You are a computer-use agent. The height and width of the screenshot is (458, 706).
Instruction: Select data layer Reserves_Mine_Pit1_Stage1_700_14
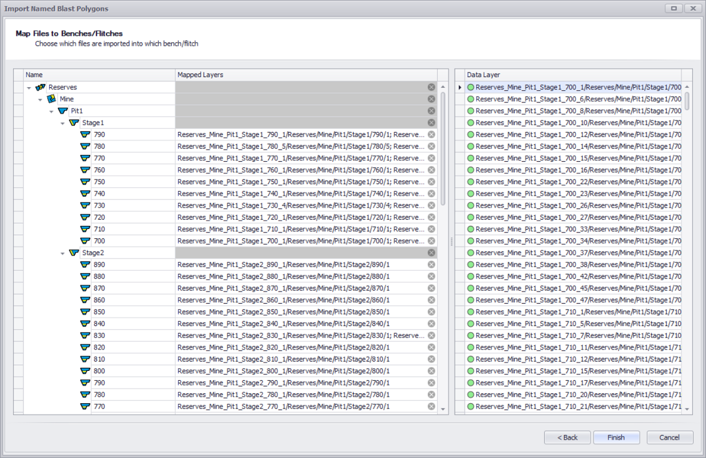coord(578,146)
